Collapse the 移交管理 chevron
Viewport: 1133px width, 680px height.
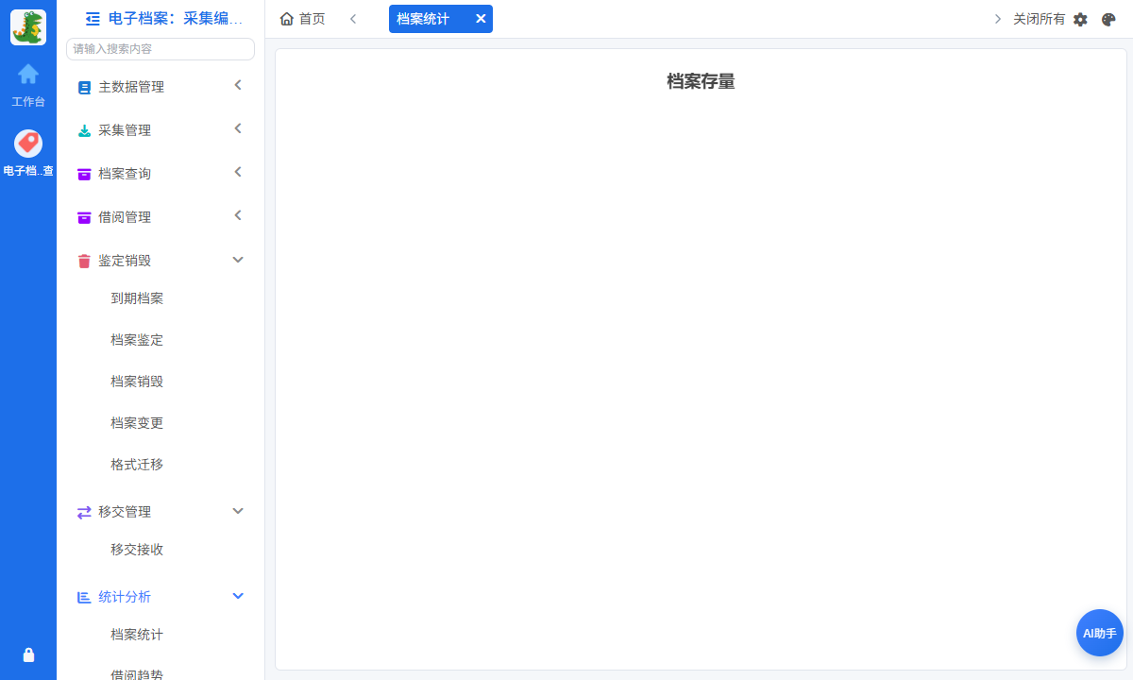point(238,511)
